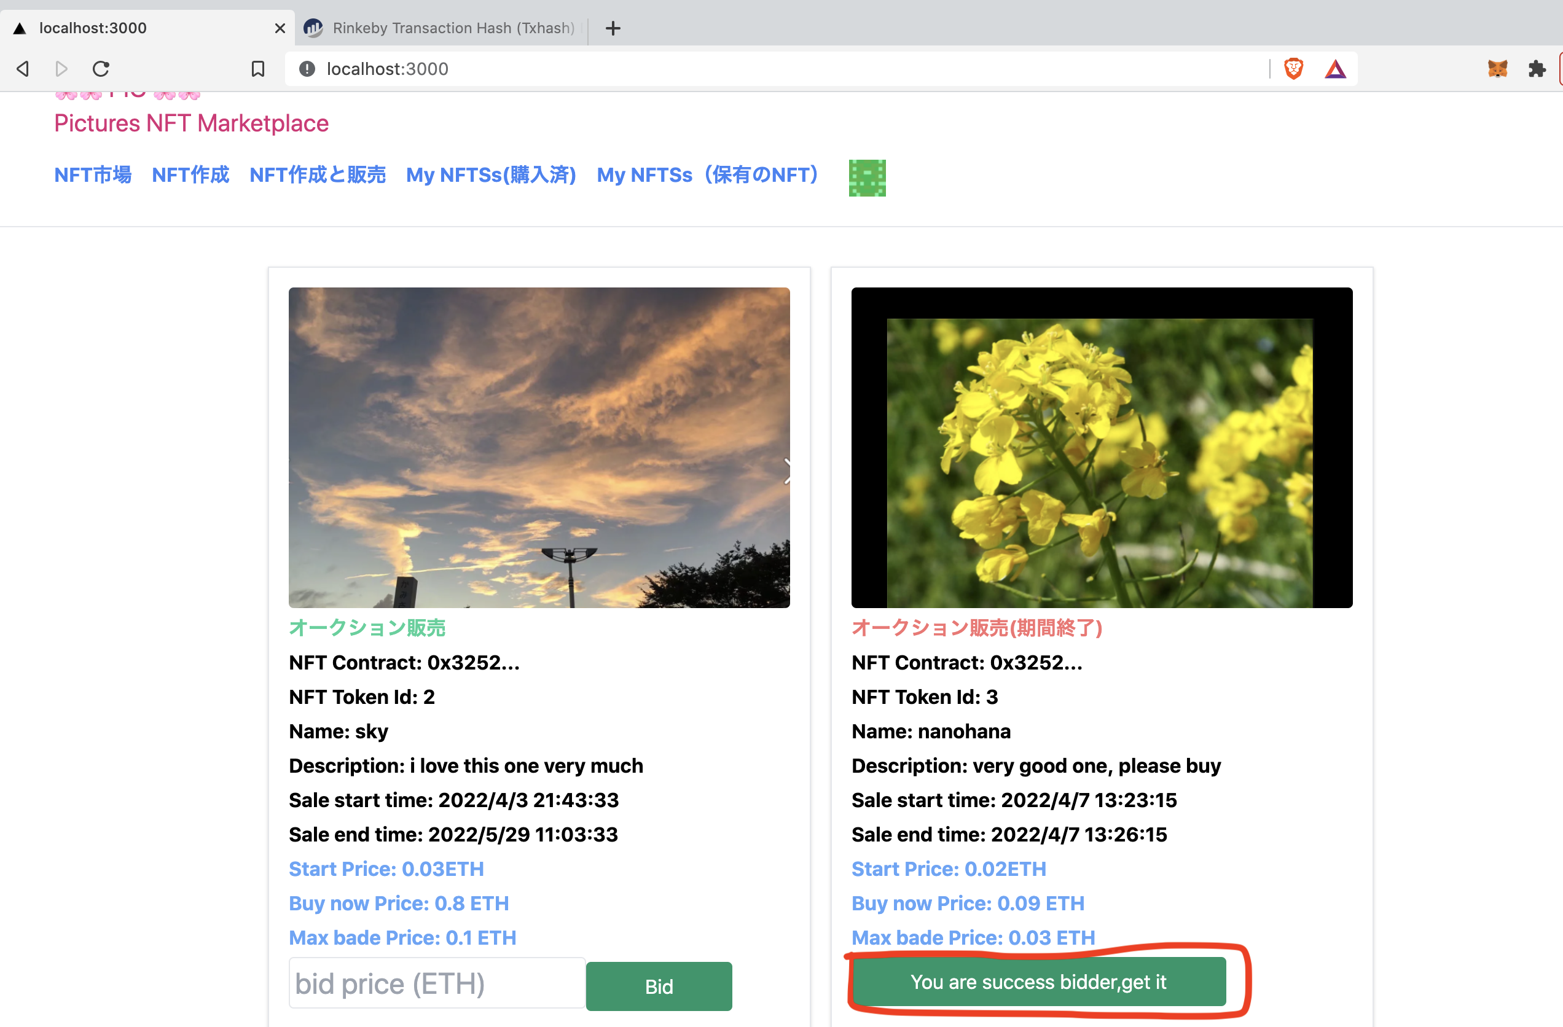1563x1027 pixels.
Task: Go back with the browser back arrow
Action: [23, 69]
